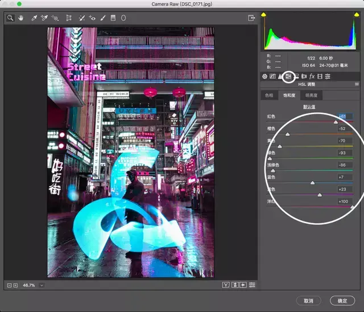Open the Tone Curve panel icon

click(x=272, y=76)
